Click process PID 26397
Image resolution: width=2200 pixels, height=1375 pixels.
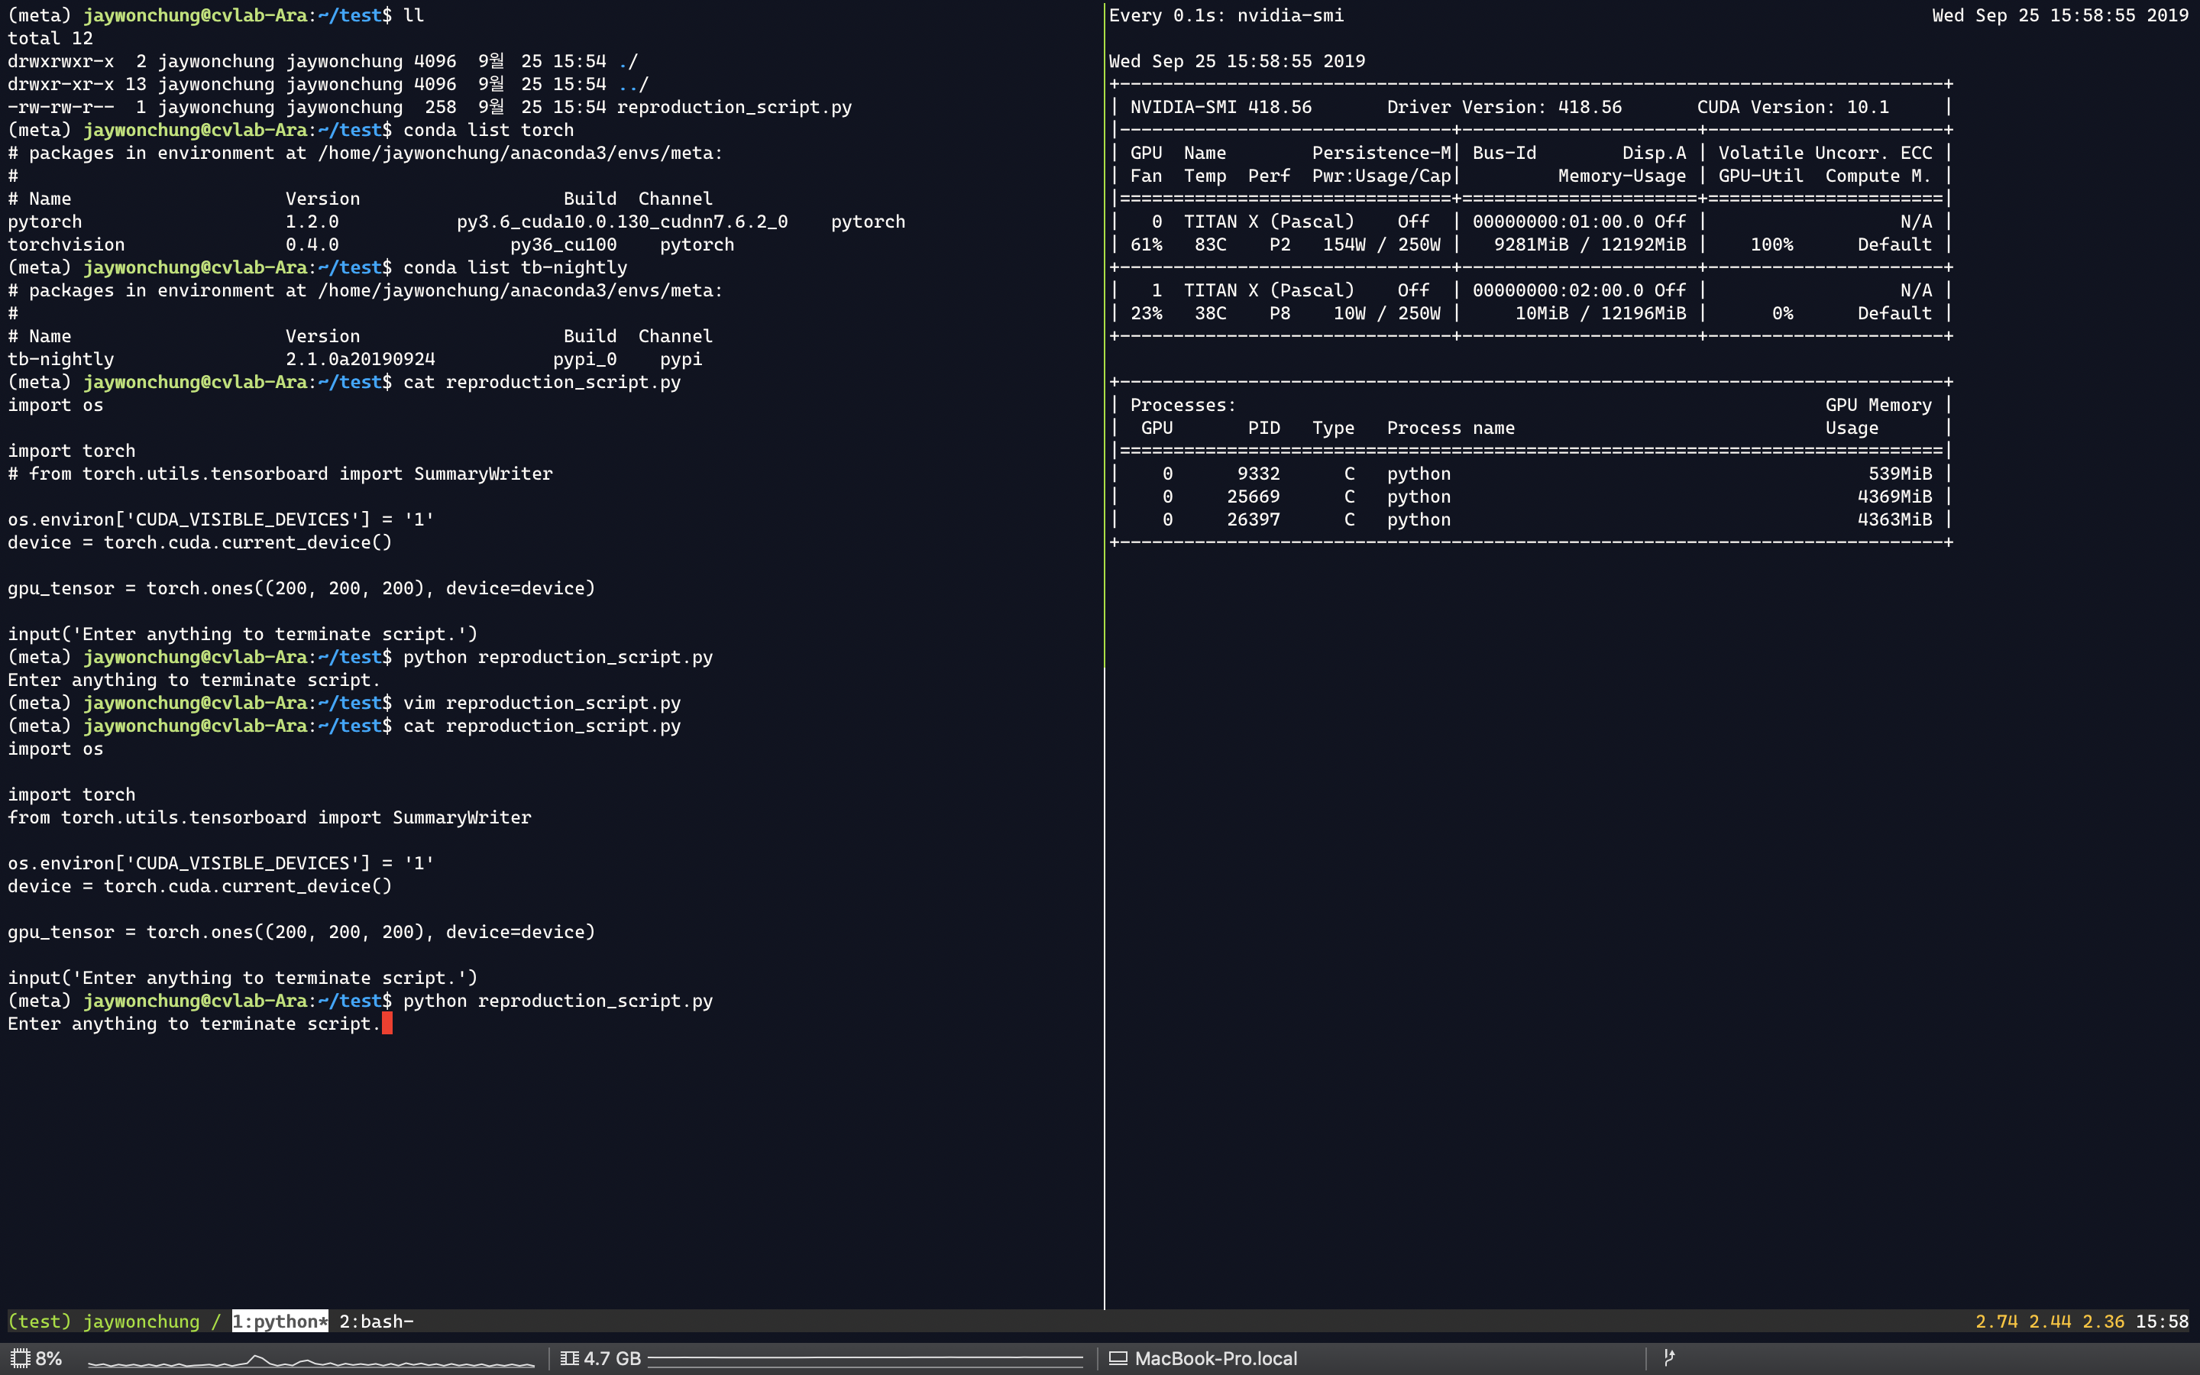click(1253, 519)
